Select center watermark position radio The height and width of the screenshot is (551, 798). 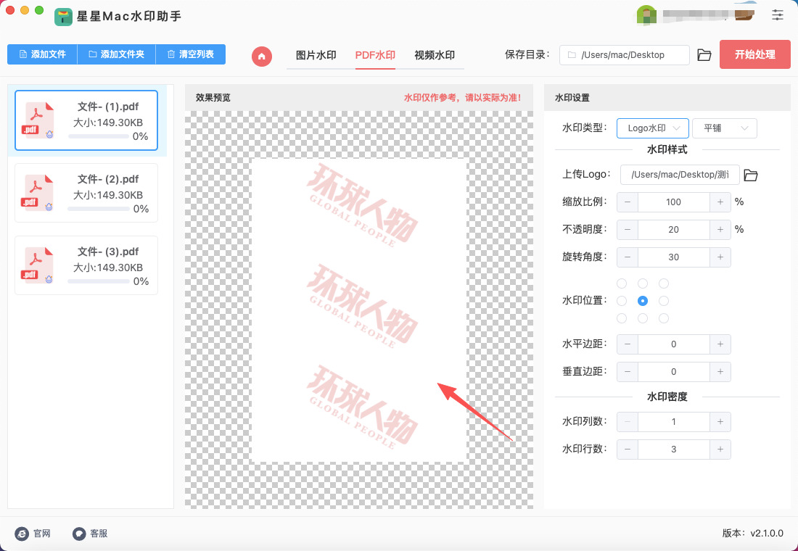(x=643, y=301)
